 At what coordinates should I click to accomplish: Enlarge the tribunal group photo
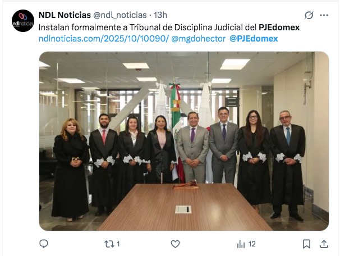[x=184, y=141]
